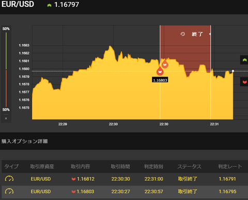248x200 pixels.
Task: Sort by タイプ column header
Action: pyautogui.click(x=11, y=166)
